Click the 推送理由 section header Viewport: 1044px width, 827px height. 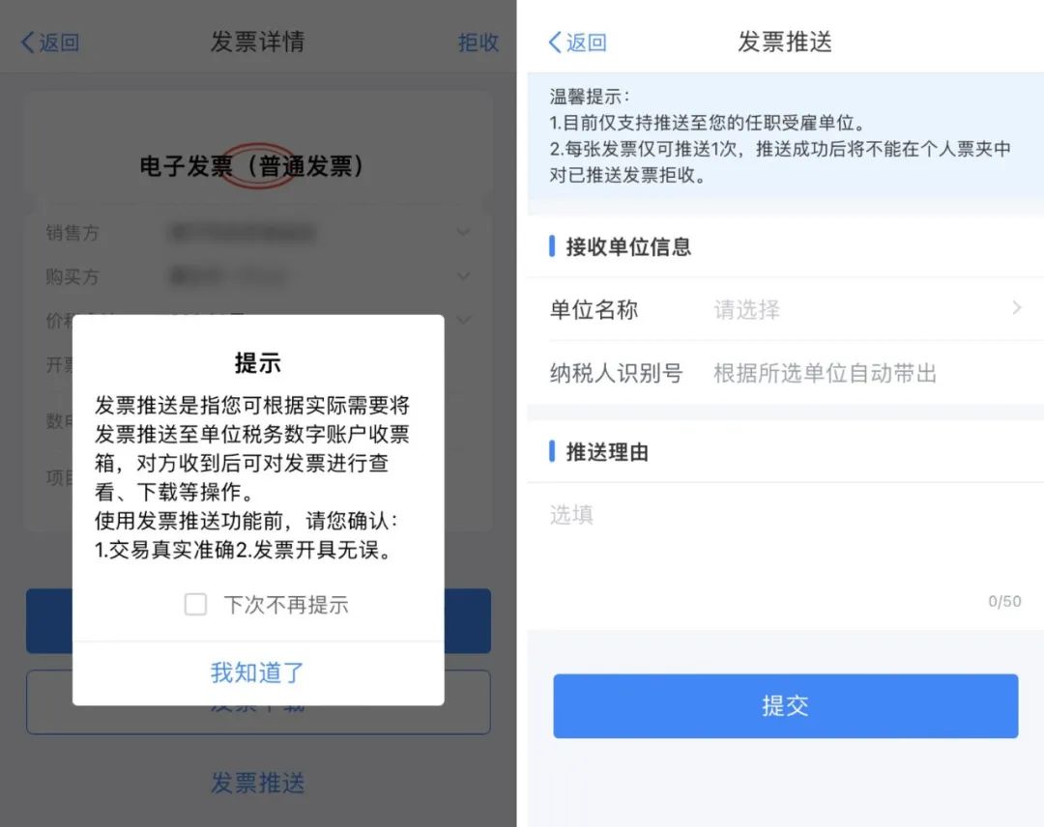(x=607, y=452)
